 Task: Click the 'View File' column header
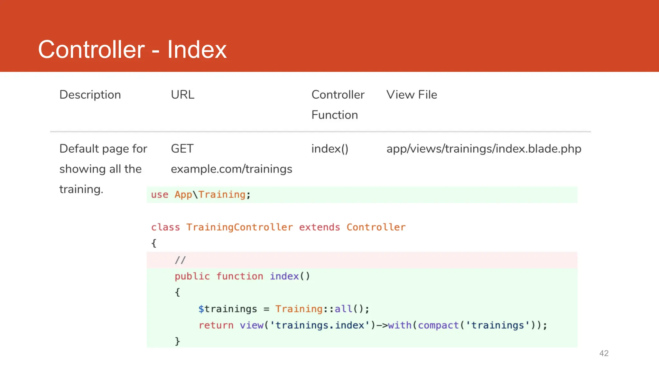coord(412,95)
